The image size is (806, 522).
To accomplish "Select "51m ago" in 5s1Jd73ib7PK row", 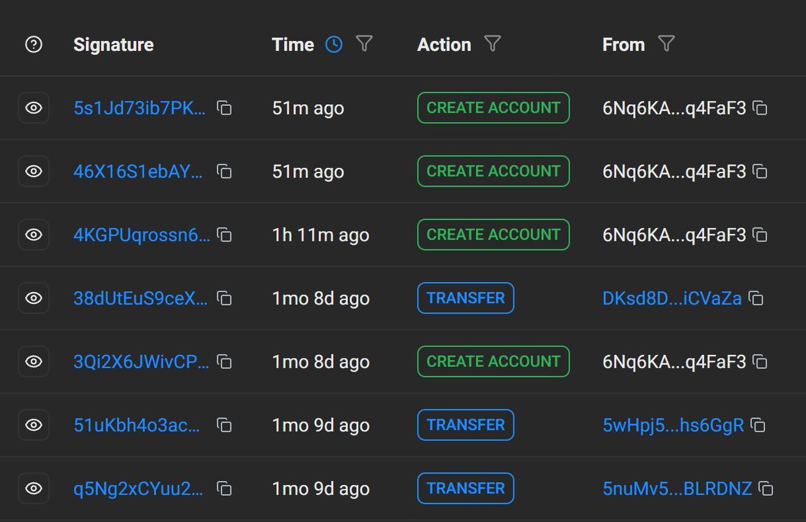I will point(308,108).
